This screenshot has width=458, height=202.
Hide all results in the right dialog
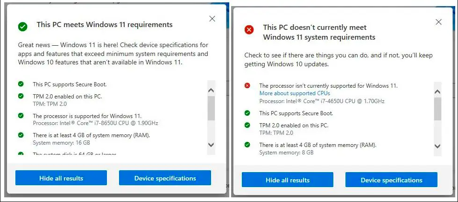(288, 180)
